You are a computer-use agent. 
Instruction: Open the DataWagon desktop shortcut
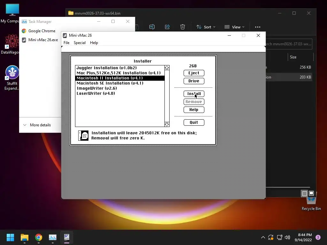pyautogui.click(x=10, y=44)
